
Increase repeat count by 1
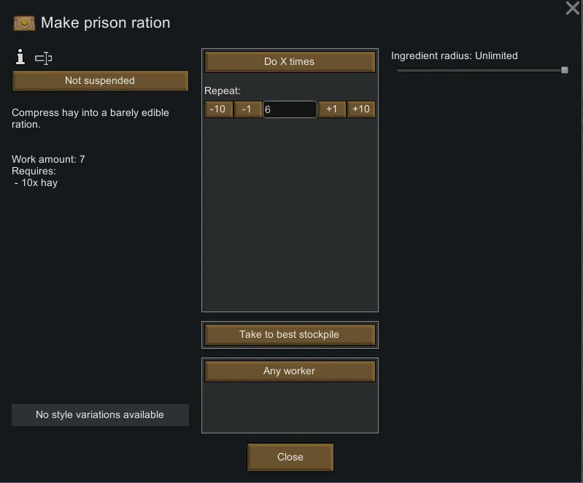pyautogui.click(x=332, y=109)
